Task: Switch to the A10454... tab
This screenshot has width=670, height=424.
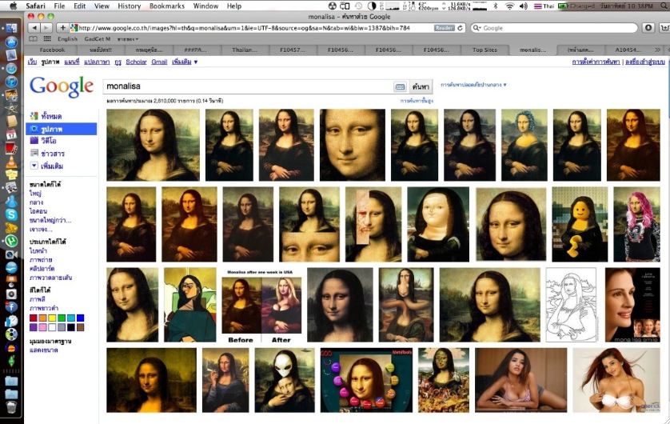Action: tap(628, 50)
